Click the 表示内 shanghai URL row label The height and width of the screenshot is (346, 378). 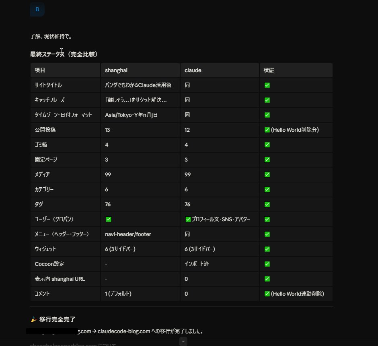pyautogui.click(x=60, y=279)
